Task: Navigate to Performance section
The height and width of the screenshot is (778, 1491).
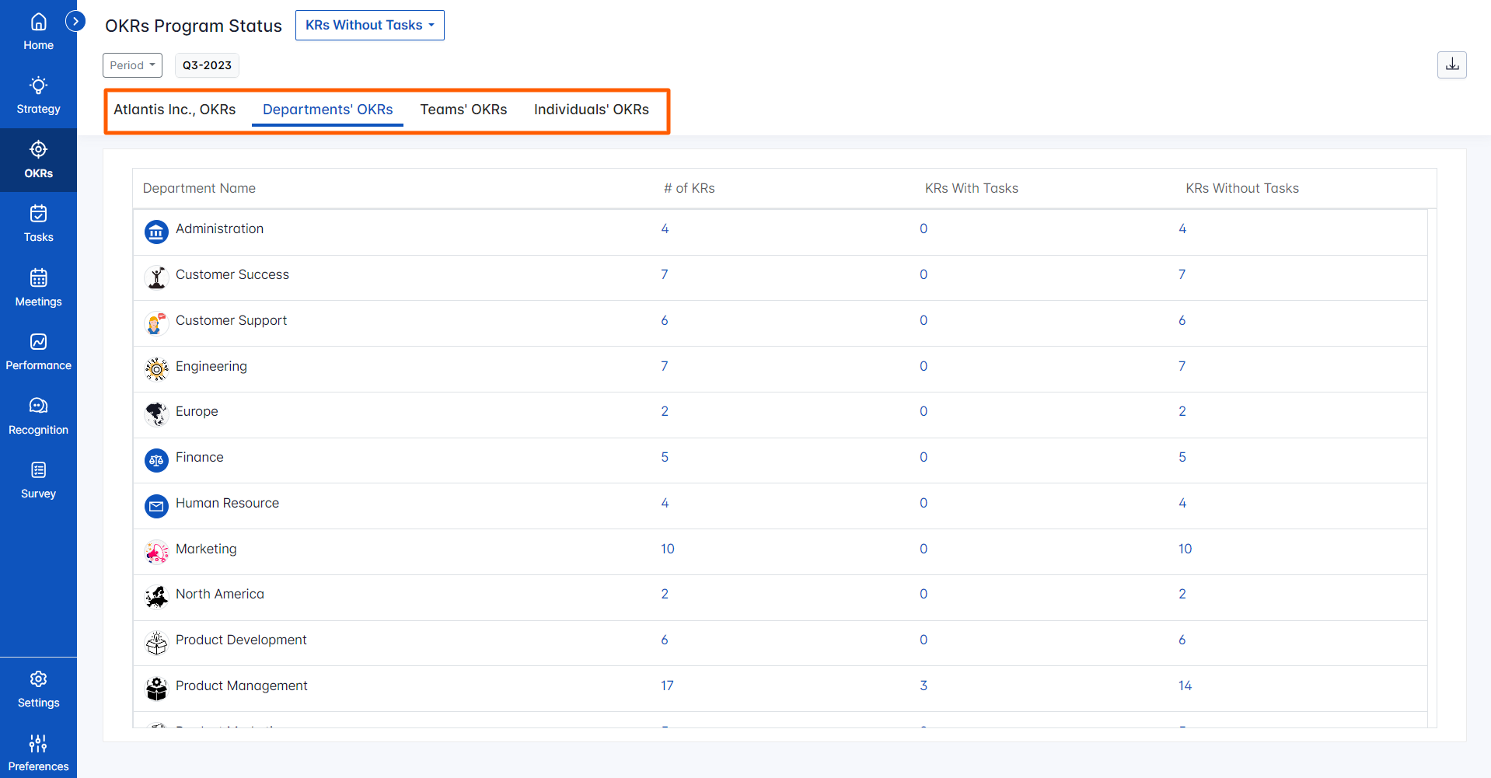Action: [38, 352]
